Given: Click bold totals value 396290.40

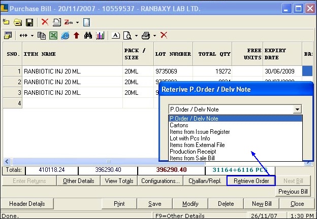Looking at the screenshot, I should (x=171, y=170).
